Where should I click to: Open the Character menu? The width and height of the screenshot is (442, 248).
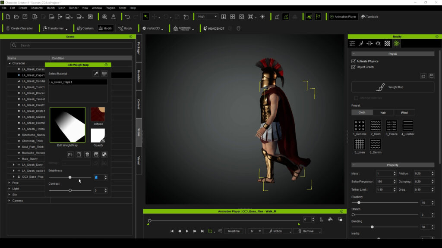click(x=37, y=8)
